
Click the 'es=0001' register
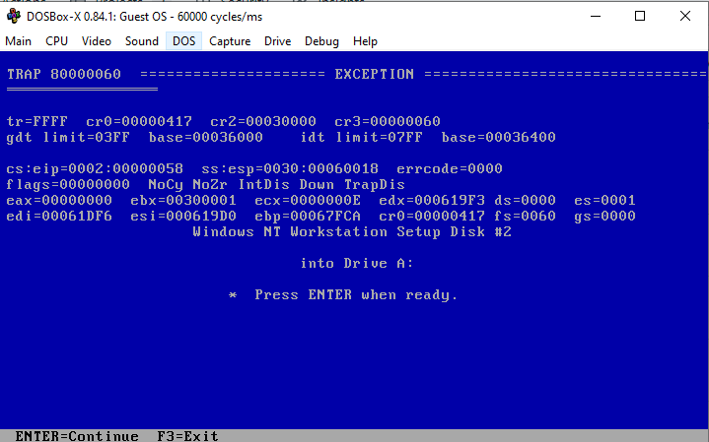point(604,201)
